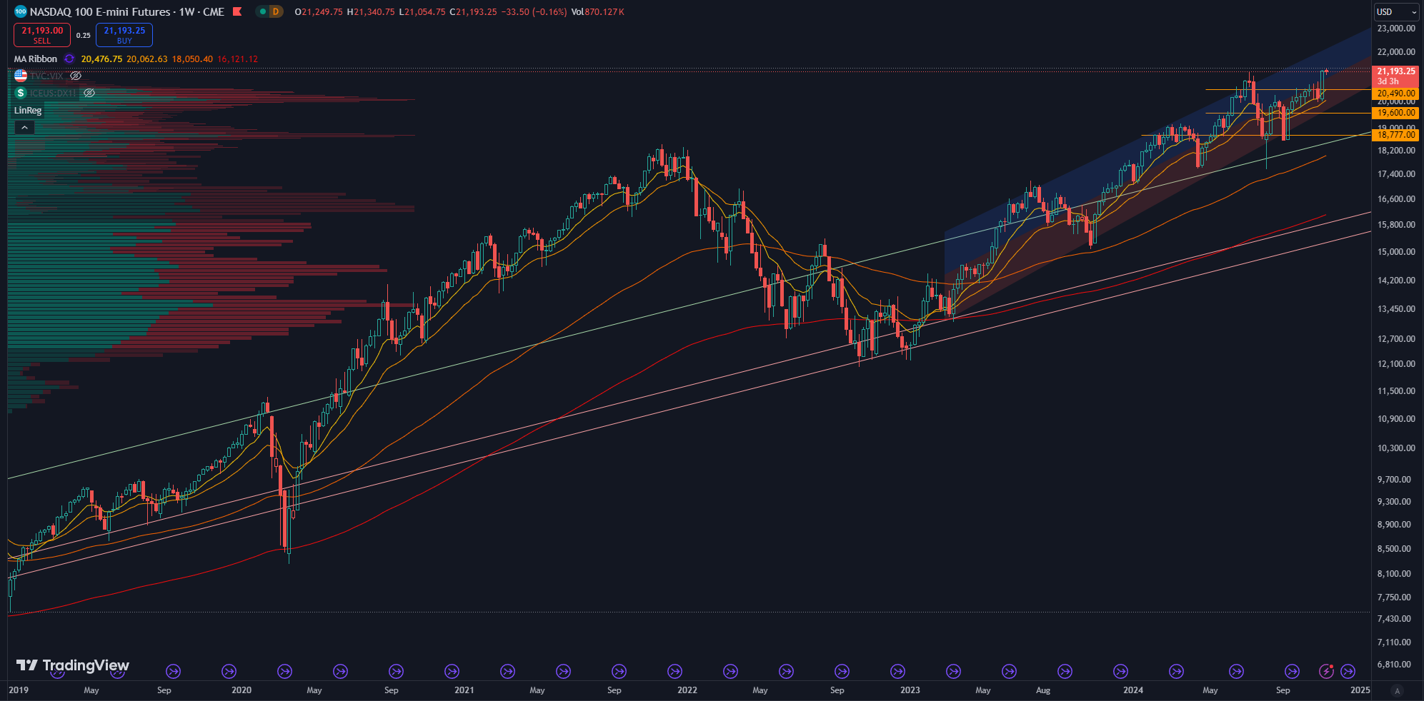Click the orange D delayed-data badge
Image resolution: width=1424 pixels, height=701 pixels.
pos(276,11)
